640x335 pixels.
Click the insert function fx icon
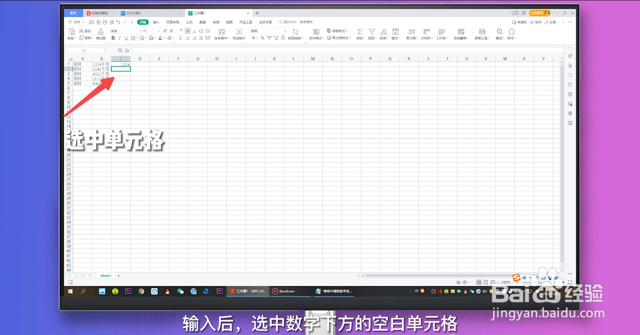(127, 51)
